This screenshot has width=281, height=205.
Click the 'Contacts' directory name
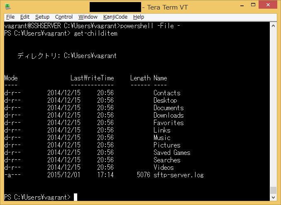tap(167, 93)
